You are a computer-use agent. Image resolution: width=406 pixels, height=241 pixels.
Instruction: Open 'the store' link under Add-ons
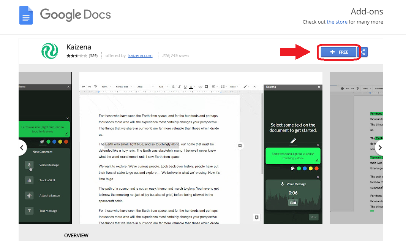337,22
